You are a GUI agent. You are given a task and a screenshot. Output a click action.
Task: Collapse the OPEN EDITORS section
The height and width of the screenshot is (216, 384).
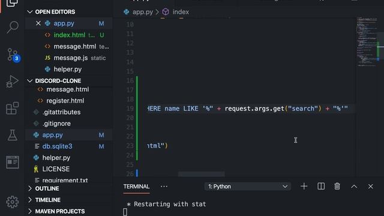click(55, 12)
